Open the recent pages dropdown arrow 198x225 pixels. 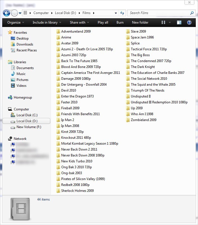point(20,13)
